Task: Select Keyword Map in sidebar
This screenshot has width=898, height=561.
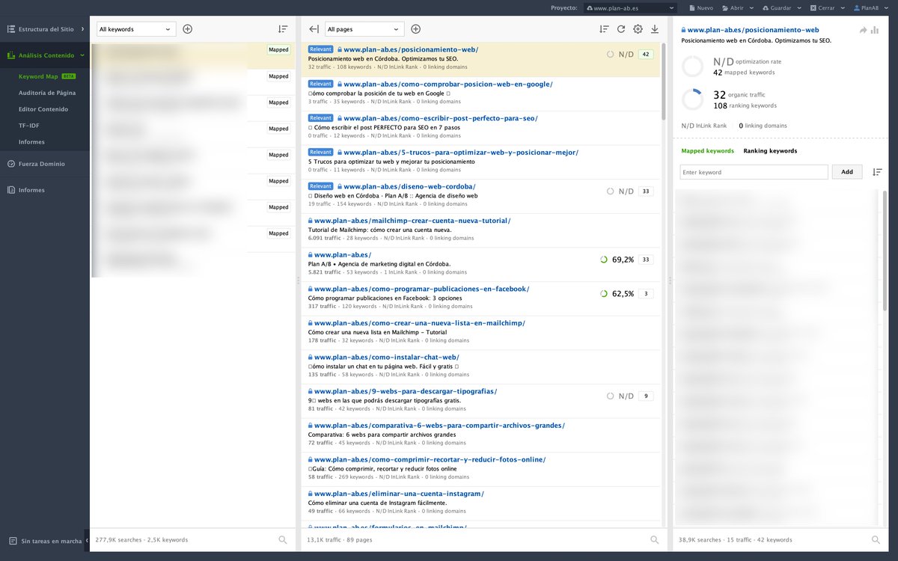Action: (x=38, y=76)
